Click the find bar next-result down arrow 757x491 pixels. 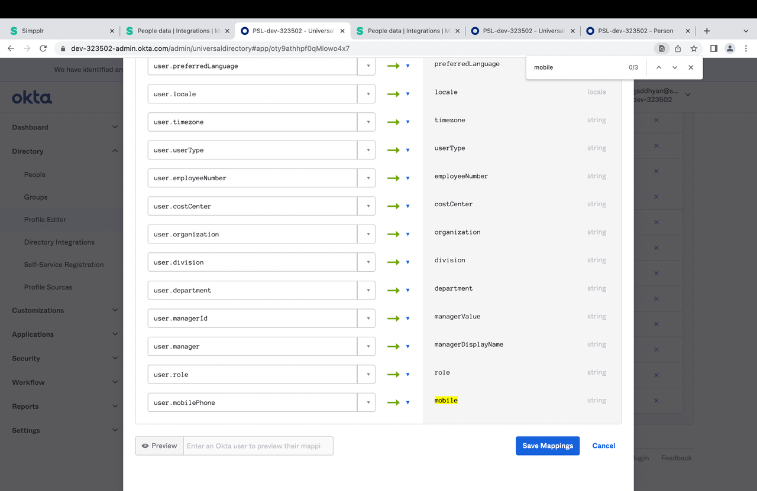point(675,67)
